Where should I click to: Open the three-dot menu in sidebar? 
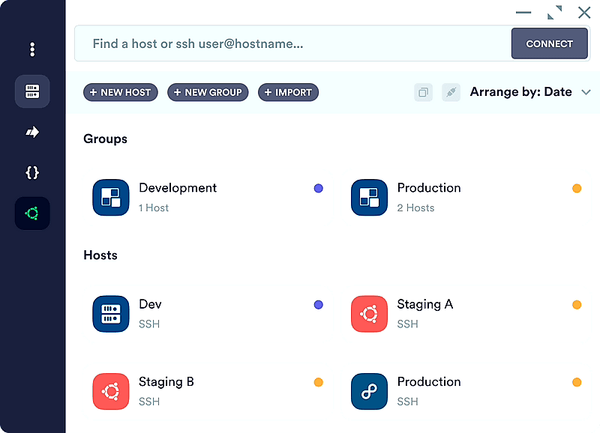point(32,49)
